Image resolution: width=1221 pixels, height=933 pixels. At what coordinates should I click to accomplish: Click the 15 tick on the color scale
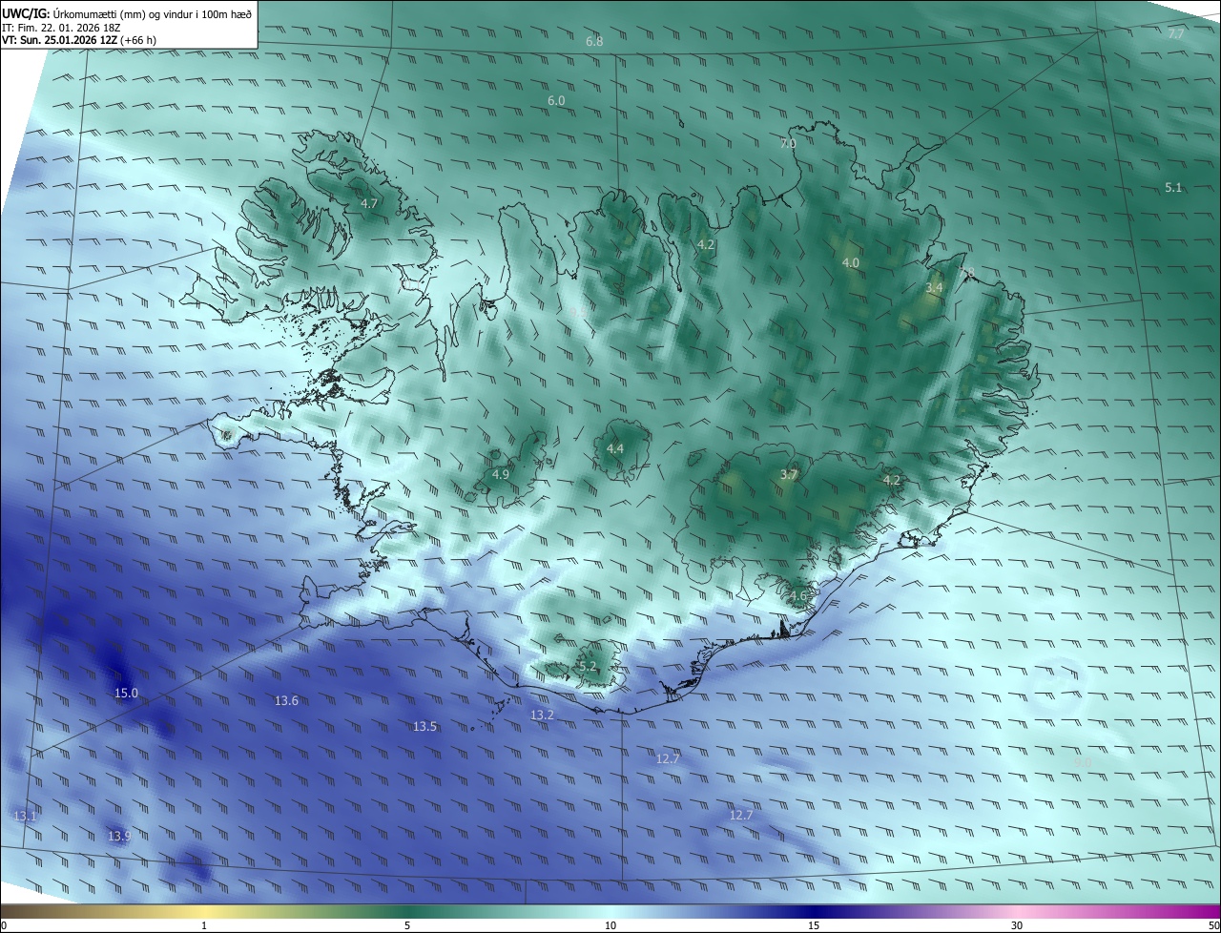tap(814, 925)
